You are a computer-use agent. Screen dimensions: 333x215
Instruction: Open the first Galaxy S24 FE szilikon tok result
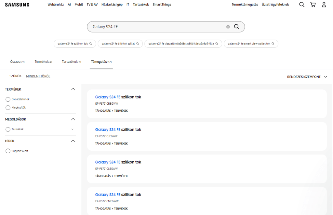tap(118, 97)
